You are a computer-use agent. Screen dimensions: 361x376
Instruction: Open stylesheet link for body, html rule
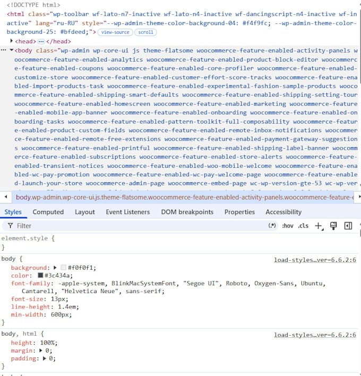[x=315, y=335]
